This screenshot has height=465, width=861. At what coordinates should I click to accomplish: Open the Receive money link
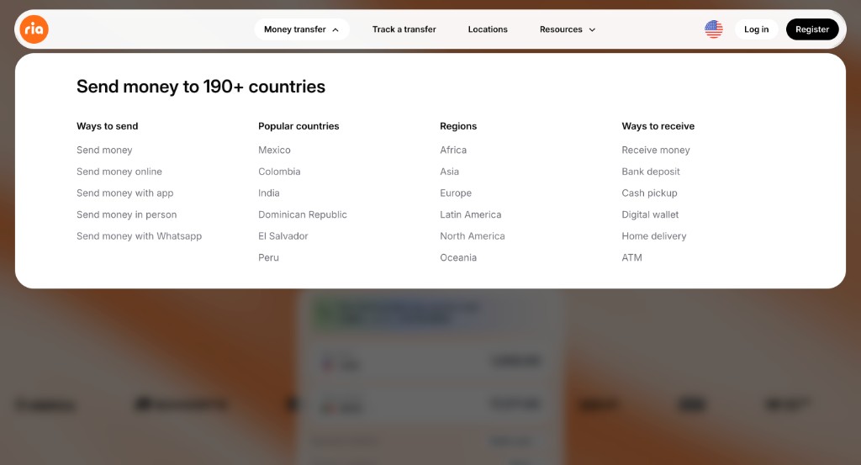point(656,150)
